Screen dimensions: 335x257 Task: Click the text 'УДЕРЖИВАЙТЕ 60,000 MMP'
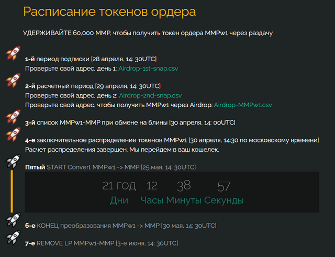click(67, 33)
